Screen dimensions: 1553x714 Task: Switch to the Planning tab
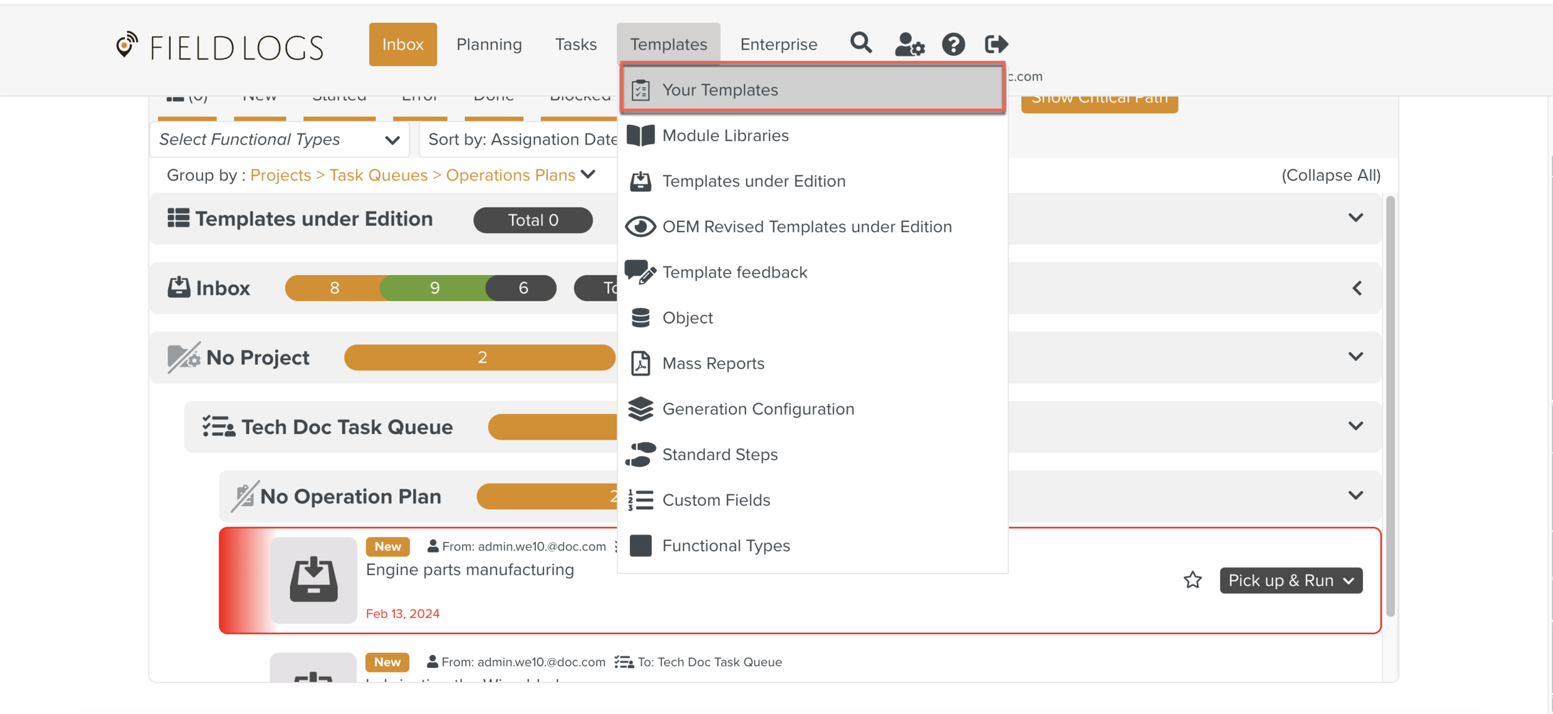pyautogui.click(x=489, y=45)
